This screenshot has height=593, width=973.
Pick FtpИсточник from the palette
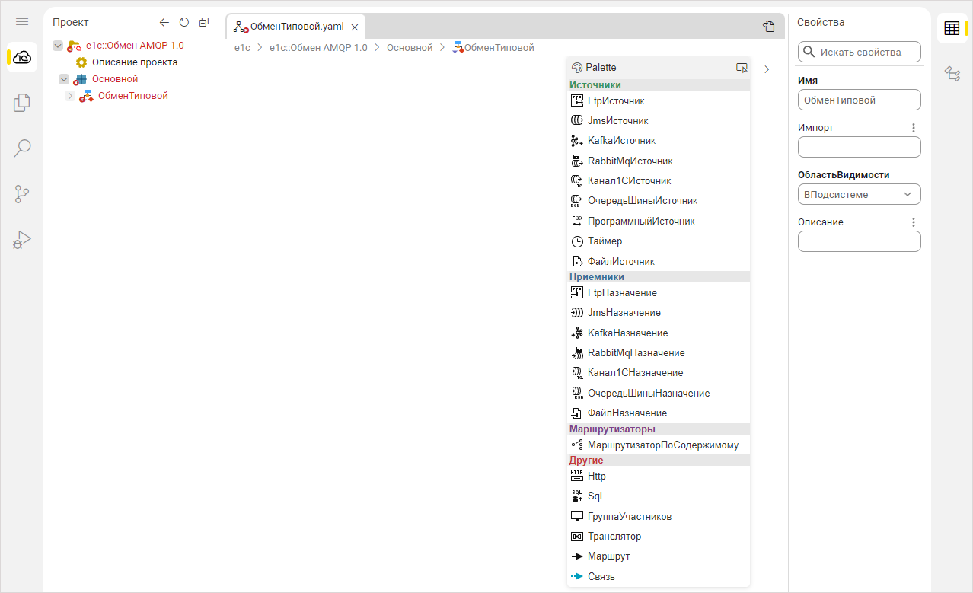(659, 100)
